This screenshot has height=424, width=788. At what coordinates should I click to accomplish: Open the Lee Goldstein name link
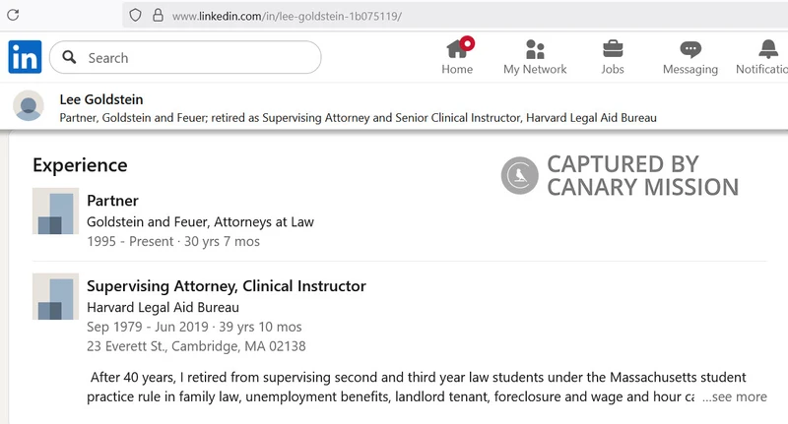click(101, 99)
